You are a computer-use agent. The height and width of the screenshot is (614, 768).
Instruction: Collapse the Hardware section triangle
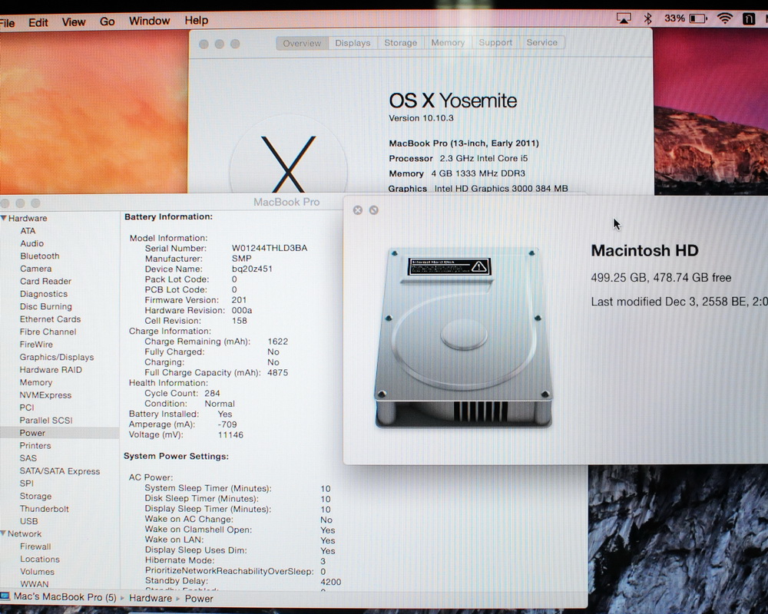click(x=3, y=218)
